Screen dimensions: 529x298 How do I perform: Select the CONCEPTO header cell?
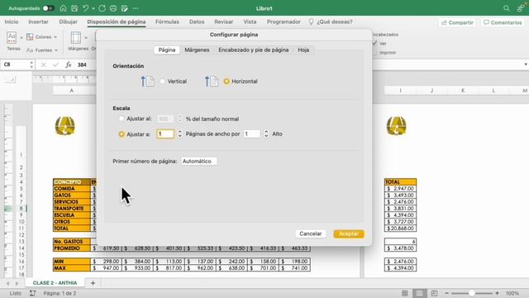point(72,182)
